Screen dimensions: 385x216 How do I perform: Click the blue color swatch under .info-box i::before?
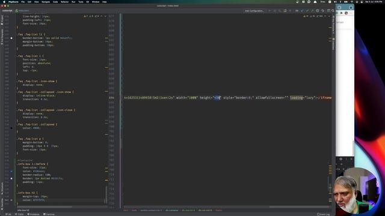pyautogui.click(x=11, y=172)
